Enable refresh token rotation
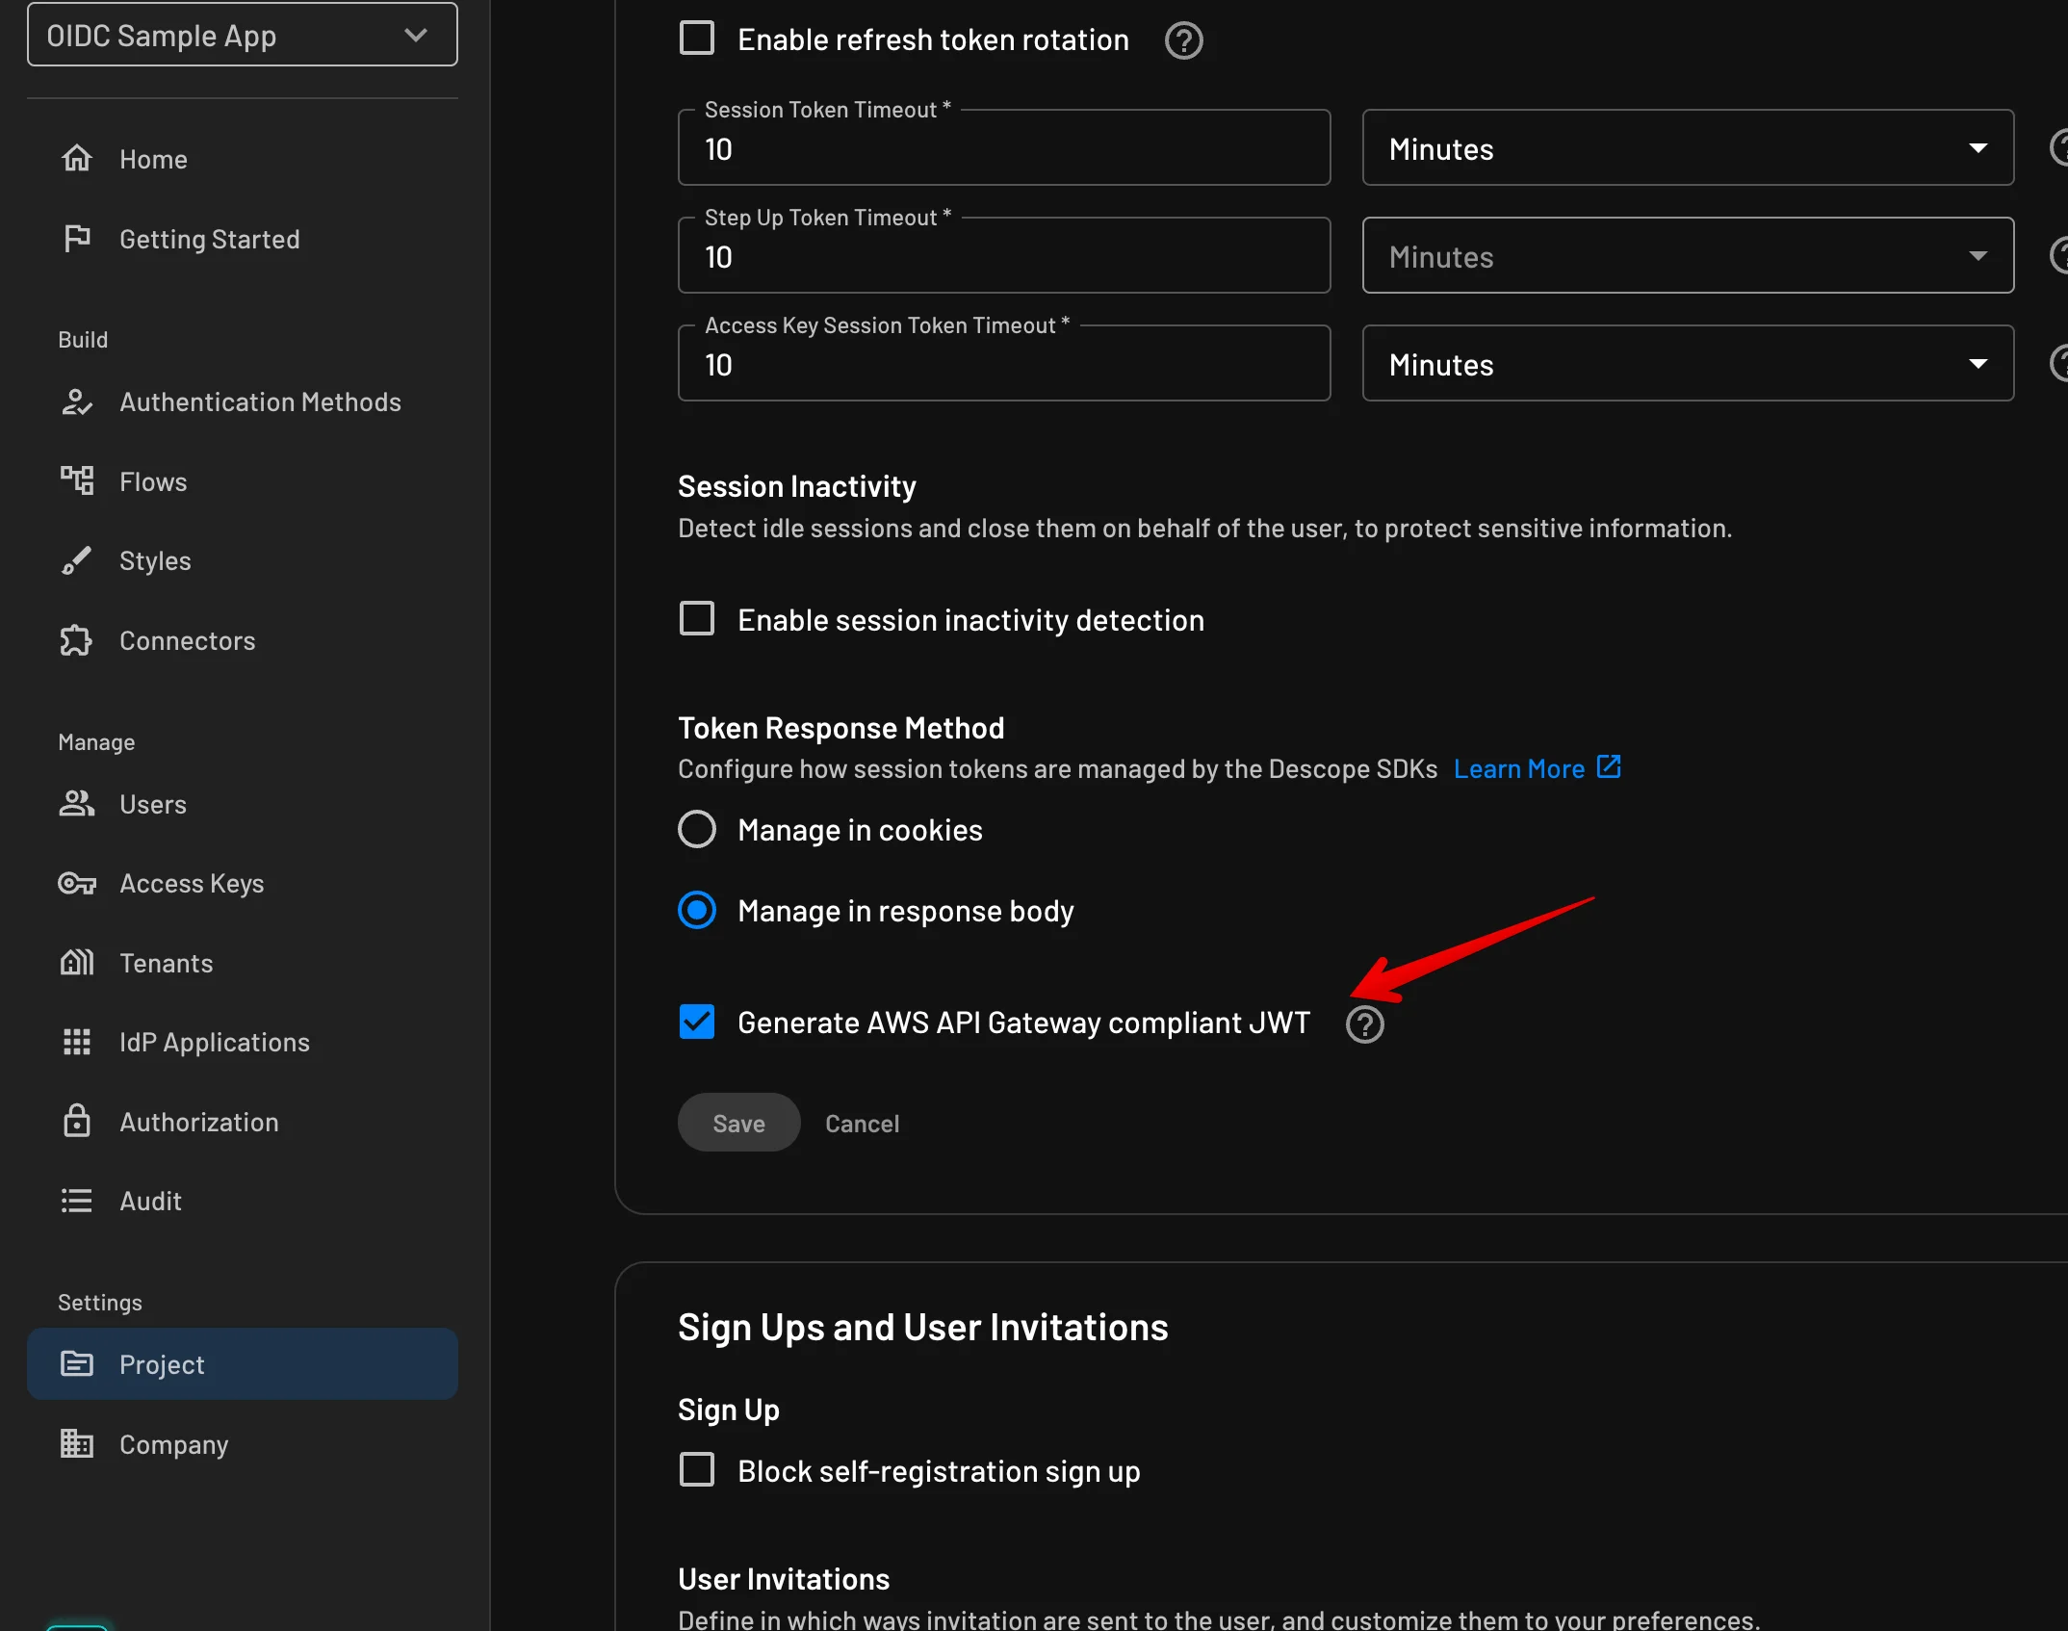The height and width of the screenshot is (1631, 2068). coord(697,38)
